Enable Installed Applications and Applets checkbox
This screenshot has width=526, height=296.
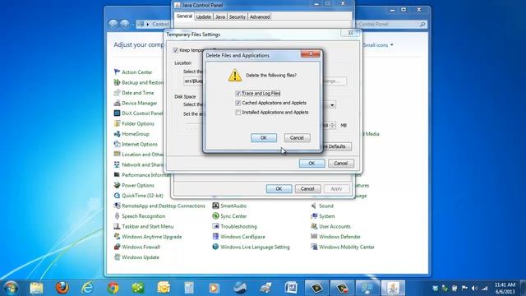pos(238,113)
